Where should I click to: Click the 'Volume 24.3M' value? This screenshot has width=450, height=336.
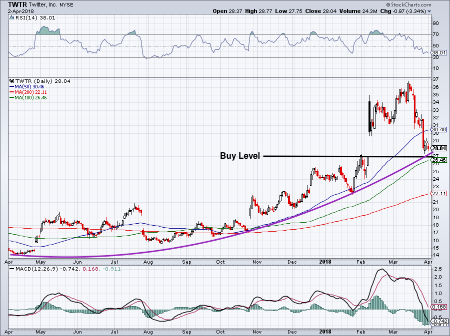[358, 11]
